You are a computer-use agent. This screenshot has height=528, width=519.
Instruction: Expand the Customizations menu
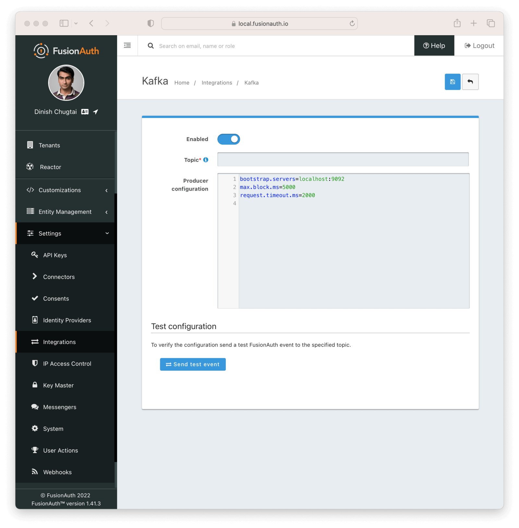(x=65, y=190)
